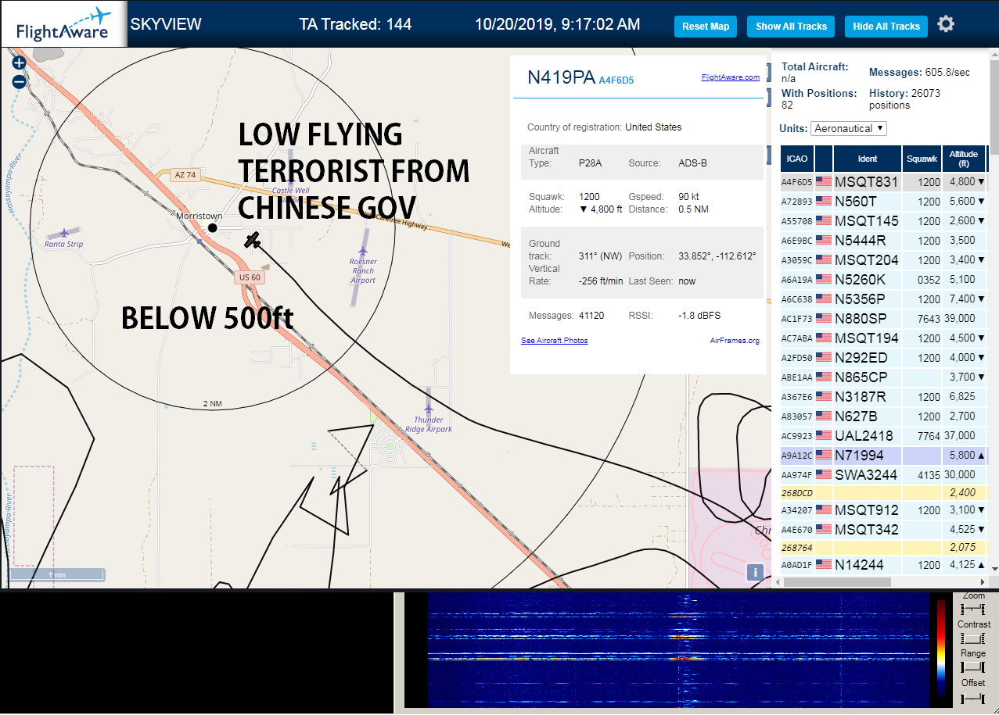The height and width of the screenshot is (715, 999).
Task: Click the flag icon in SWA3244 row
Action: [x=824, y=475]
